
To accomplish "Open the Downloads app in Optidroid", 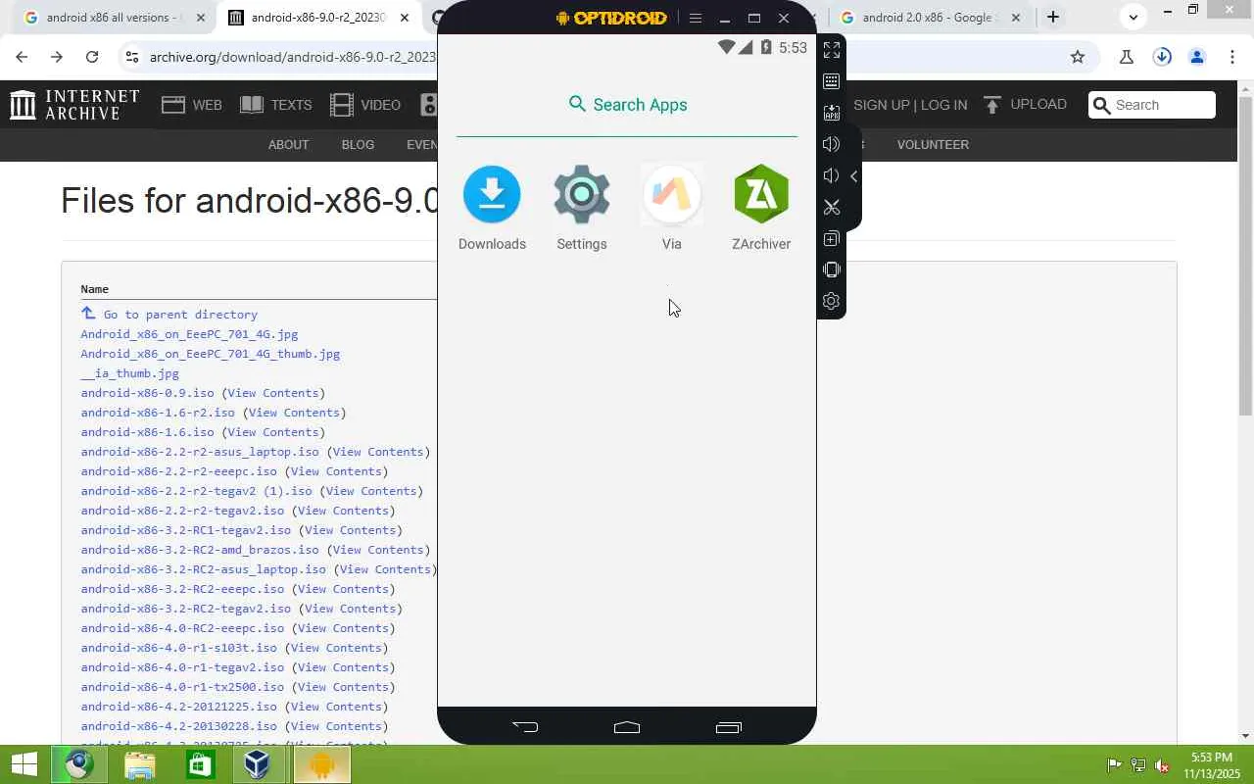I will click(492, 208).
